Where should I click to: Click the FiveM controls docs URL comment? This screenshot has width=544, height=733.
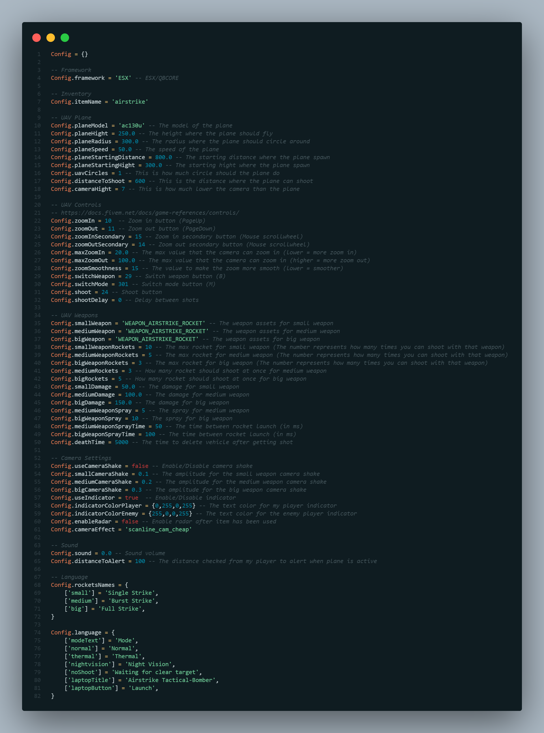click(x=150, y=213)
